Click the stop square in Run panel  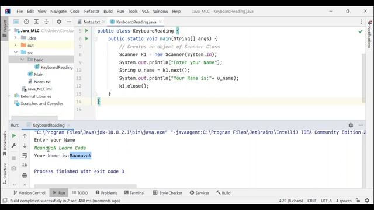[x=14, y=158]
